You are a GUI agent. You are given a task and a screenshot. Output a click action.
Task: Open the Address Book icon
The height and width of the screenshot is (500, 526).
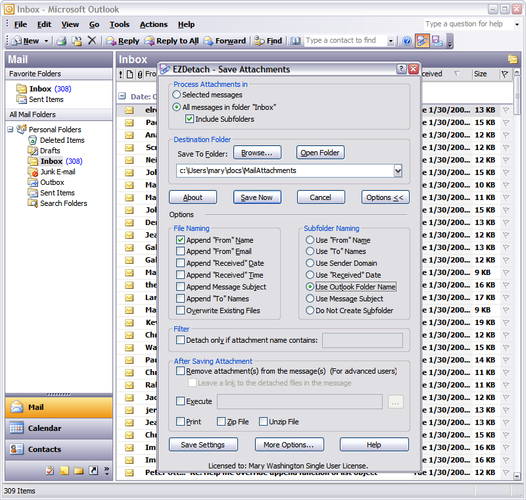(x=295, y=41)
